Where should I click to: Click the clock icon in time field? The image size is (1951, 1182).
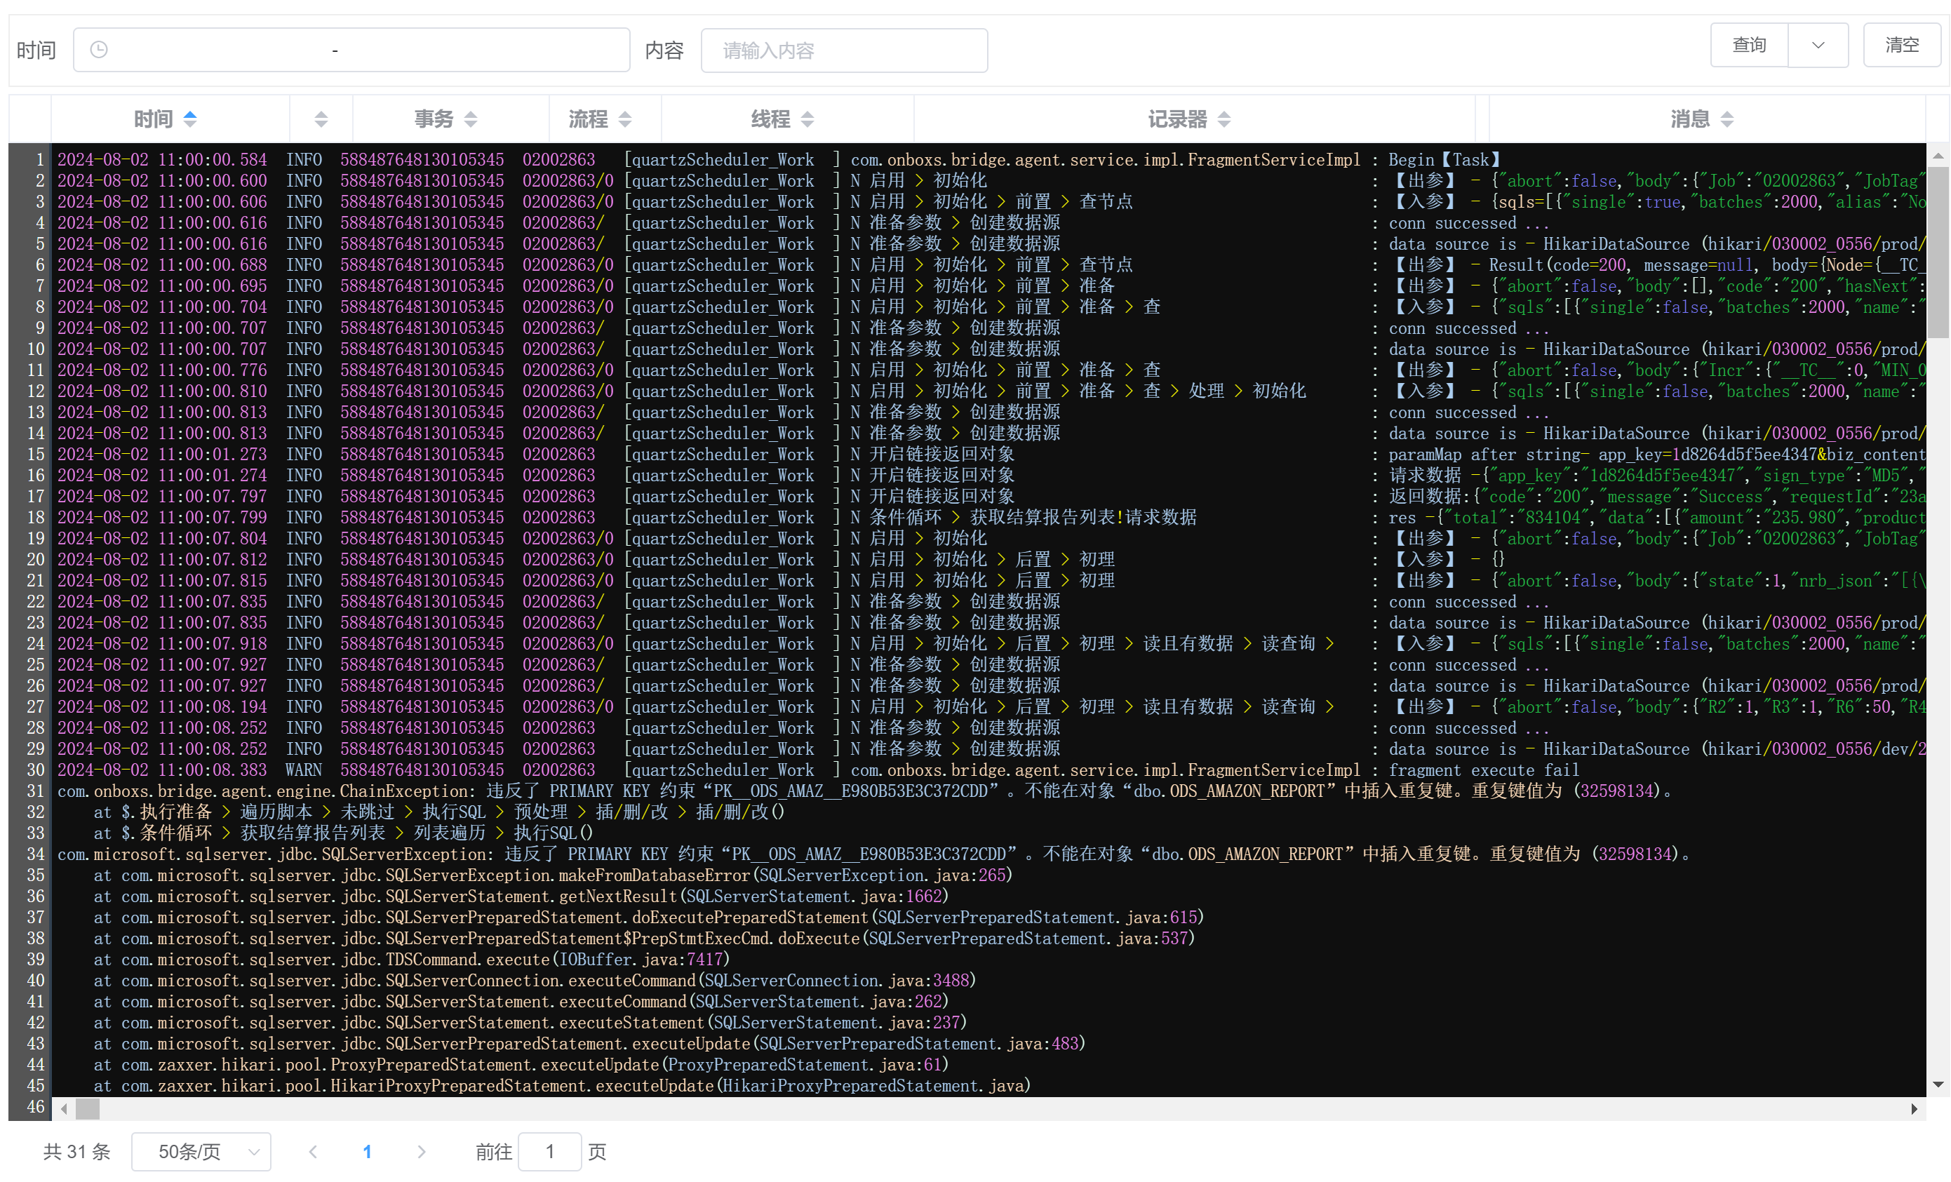point(99,50)
